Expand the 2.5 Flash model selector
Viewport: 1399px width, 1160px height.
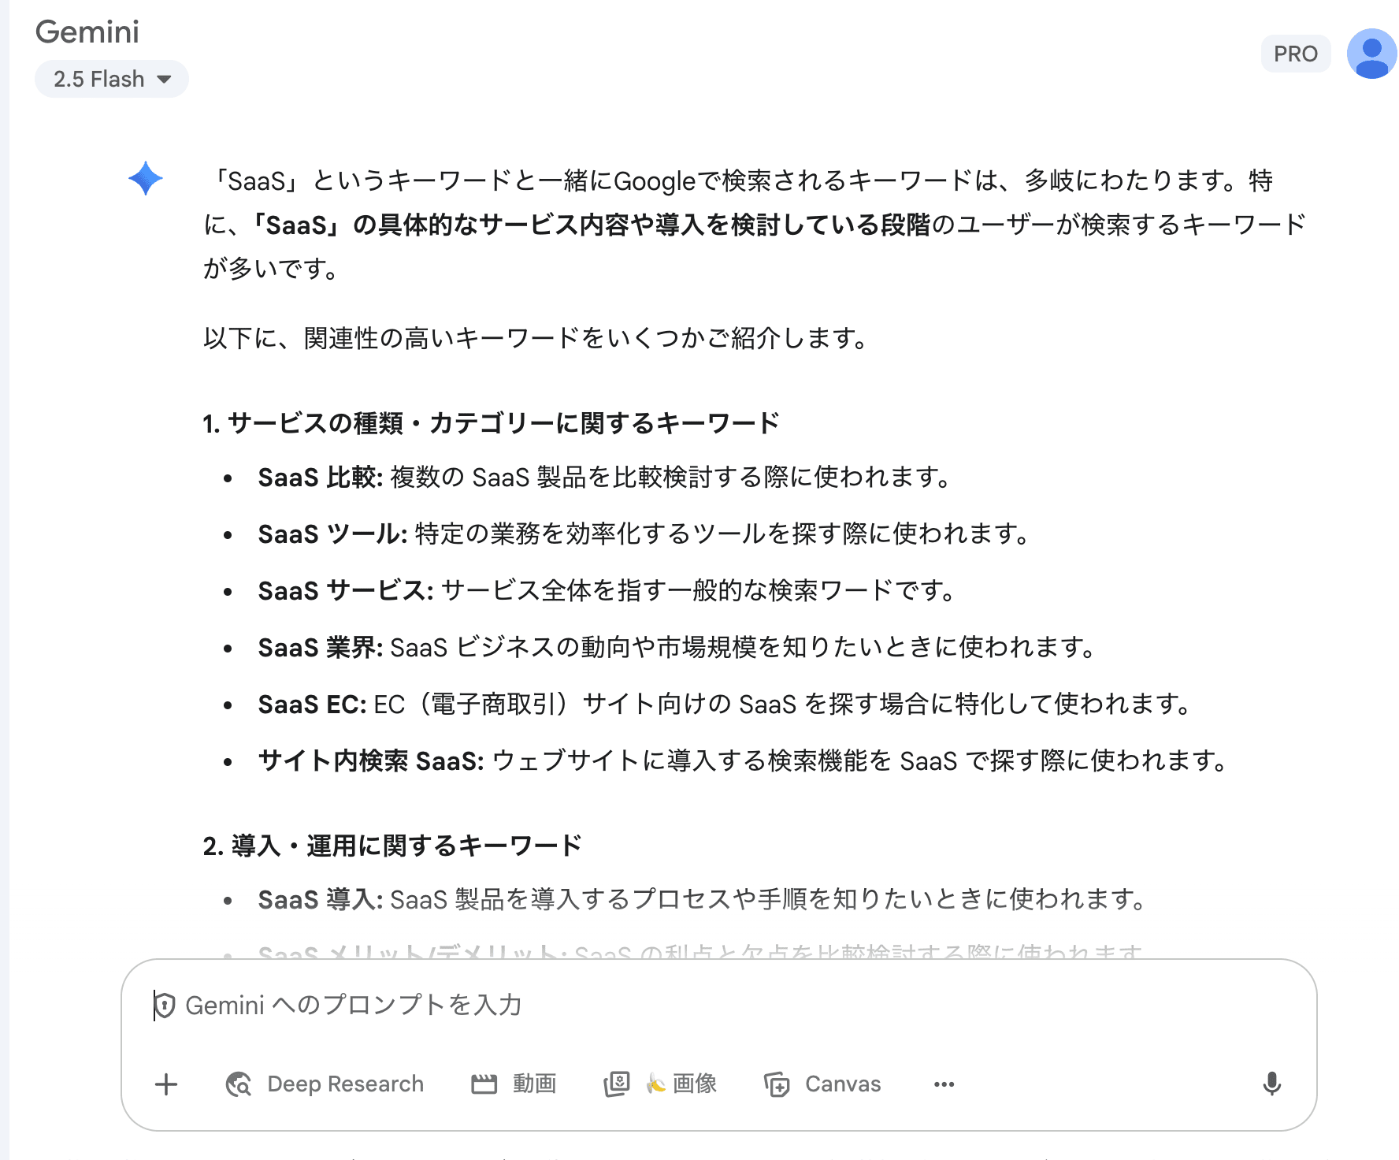pos(112,79)
